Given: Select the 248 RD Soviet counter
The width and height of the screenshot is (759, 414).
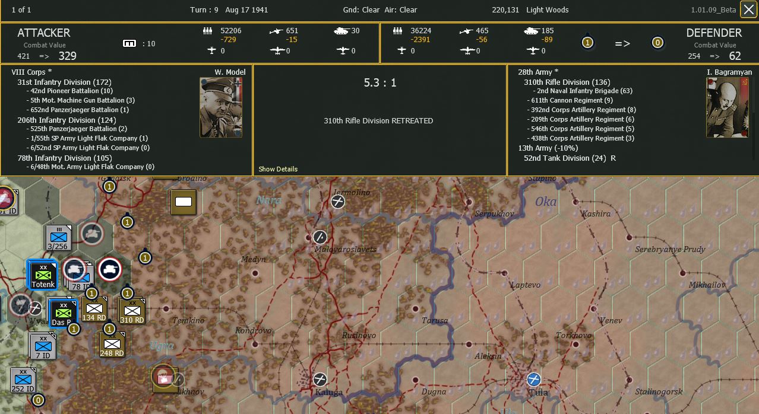Looking at the screenshot, I should pos(112,345).
